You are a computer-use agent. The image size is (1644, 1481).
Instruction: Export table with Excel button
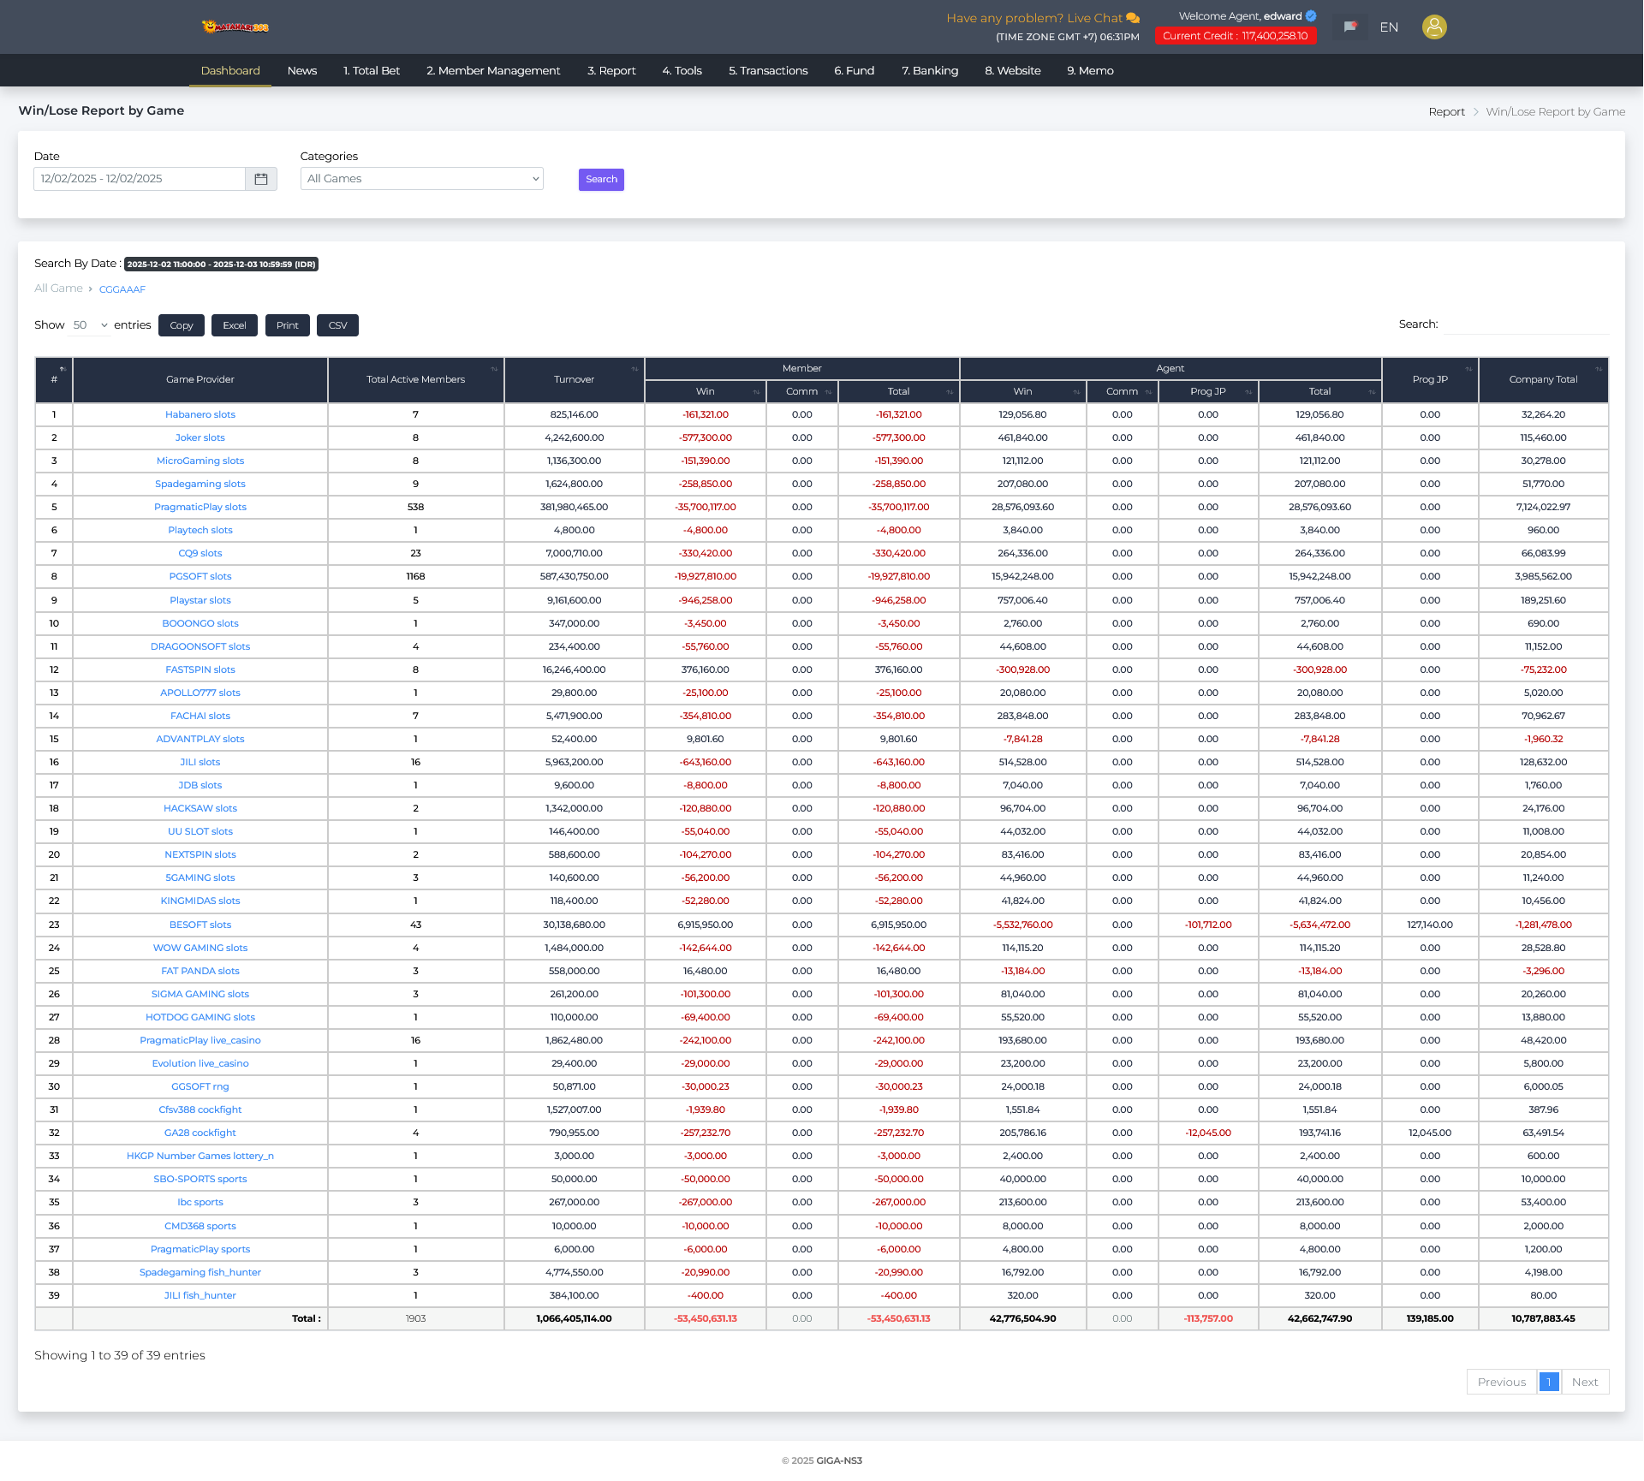point(235,325)
